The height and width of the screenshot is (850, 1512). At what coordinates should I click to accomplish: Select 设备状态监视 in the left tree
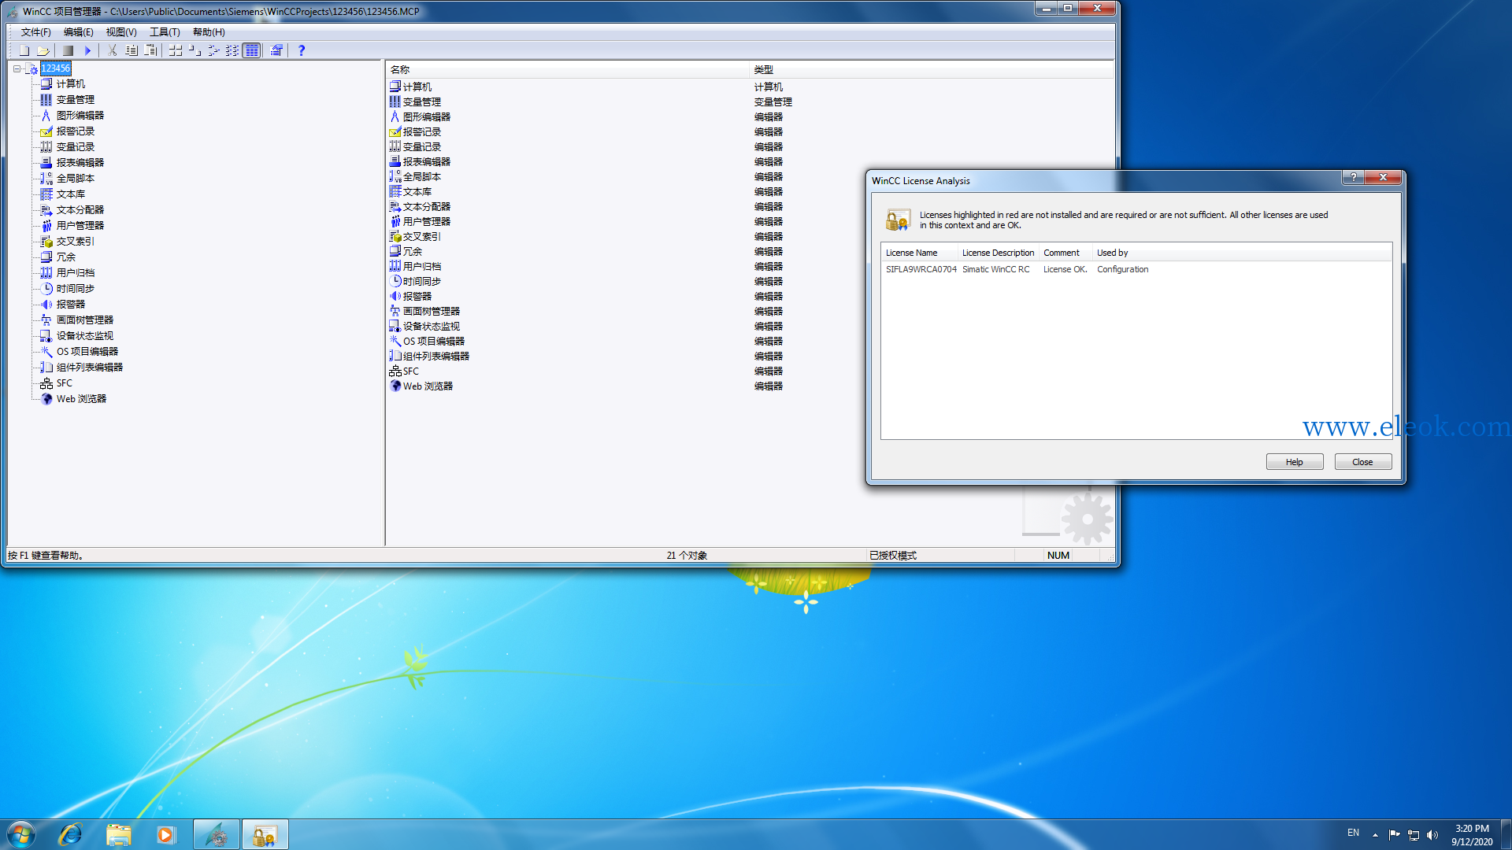click(x=85, y=336)
